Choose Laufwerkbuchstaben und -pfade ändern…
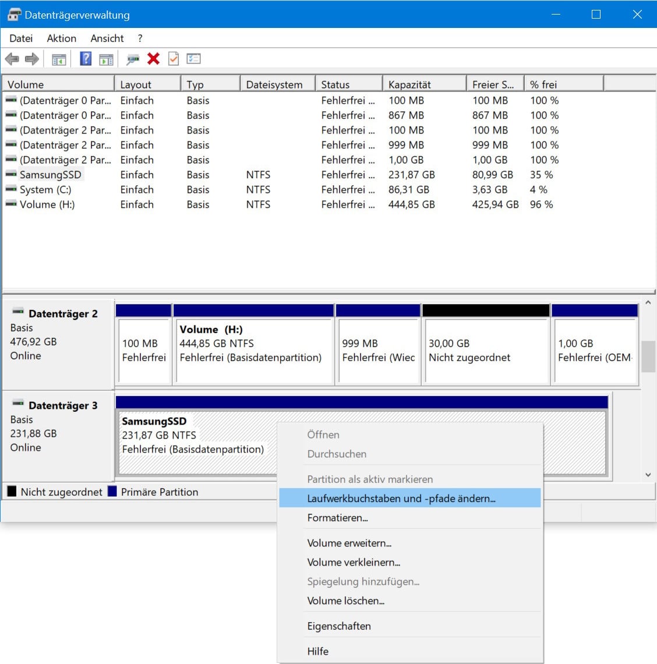 [x=409, y=498]
